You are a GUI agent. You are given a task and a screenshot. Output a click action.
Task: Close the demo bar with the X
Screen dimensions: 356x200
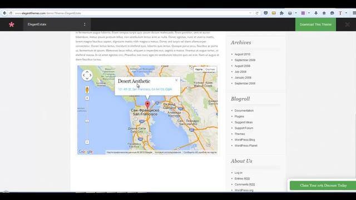(x=347, y=24)
